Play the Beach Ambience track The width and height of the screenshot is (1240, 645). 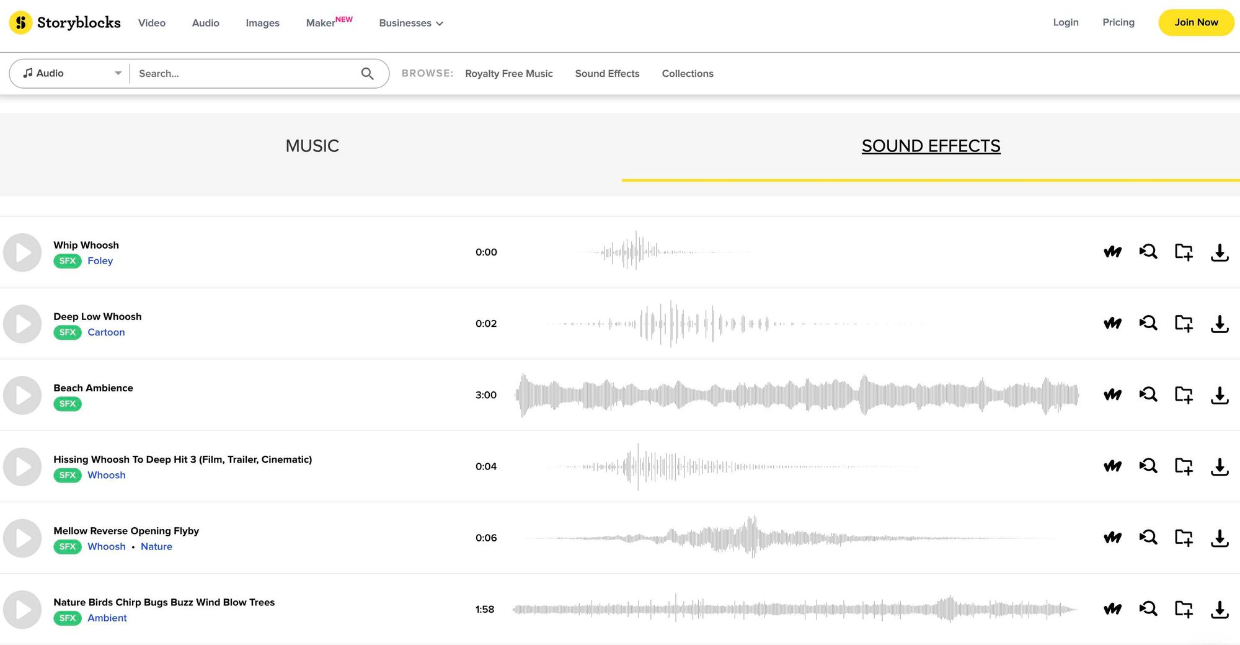22,395
